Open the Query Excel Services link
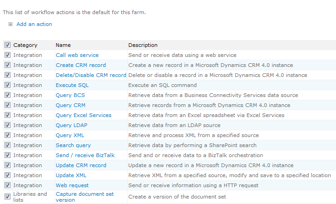The image size is (336, 204). click(84, 115)
